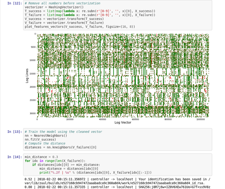Click the T_failure assignment line
Viewport: 225px width, 189px height.
90,15
